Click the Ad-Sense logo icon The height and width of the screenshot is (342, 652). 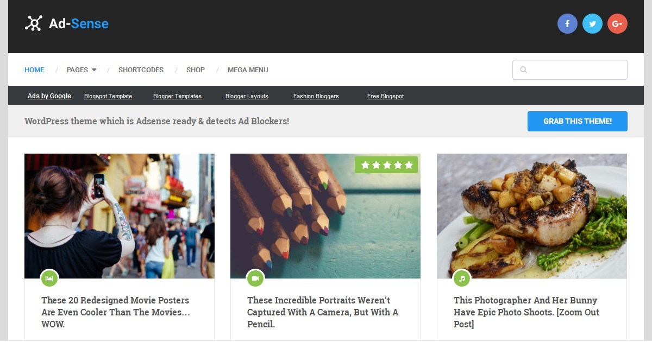coord(34,23)
